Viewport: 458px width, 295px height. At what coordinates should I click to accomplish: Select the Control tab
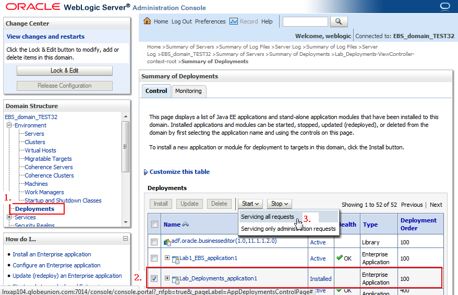pyautogui.click(x=156, y=91)
